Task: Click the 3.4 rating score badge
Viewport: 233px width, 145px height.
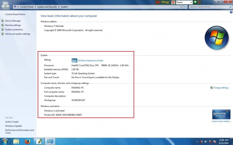Action: (74, 60)
